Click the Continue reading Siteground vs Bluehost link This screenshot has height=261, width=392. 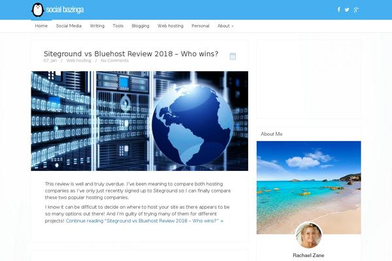click(x=144, y=221)
